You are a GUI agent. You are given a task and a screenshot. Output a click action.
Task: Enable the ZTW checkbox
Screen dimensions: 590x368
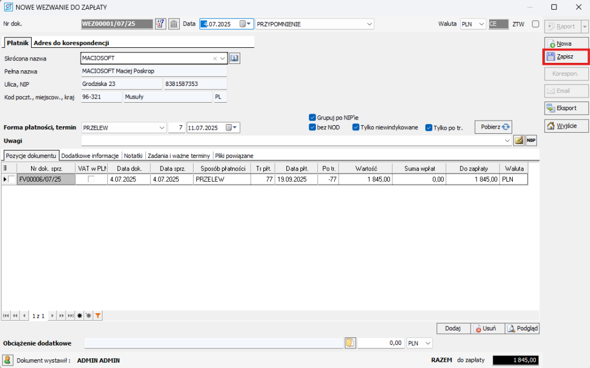(535, 24)
